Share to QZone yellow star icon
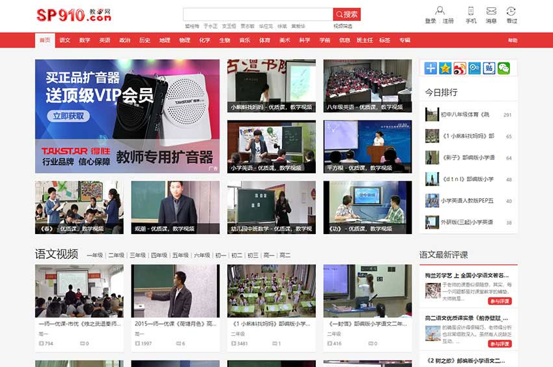553x367 pixels. pyautogui.click(x=445, y=68)
